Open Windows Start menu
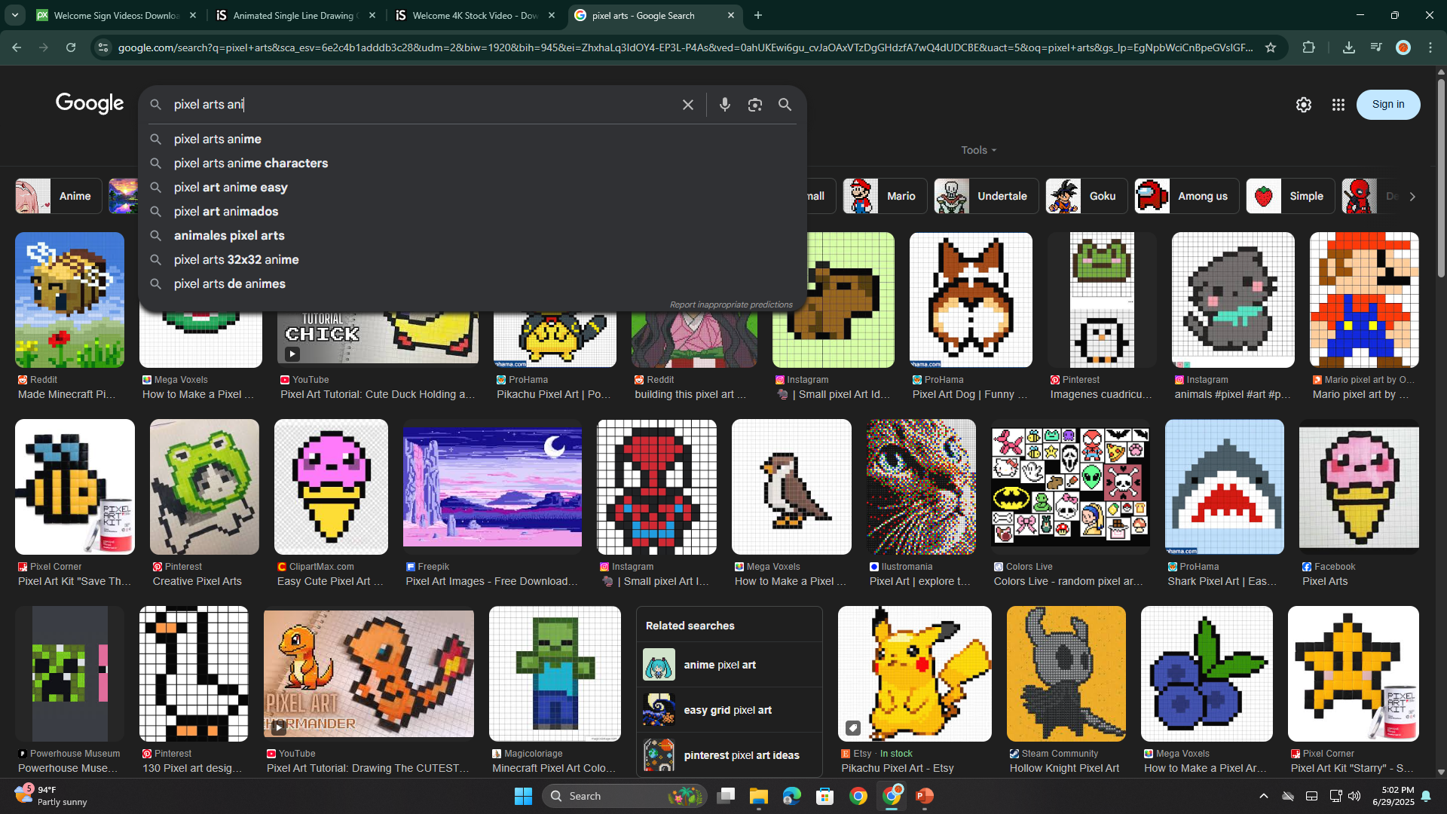 pos(523,796)
